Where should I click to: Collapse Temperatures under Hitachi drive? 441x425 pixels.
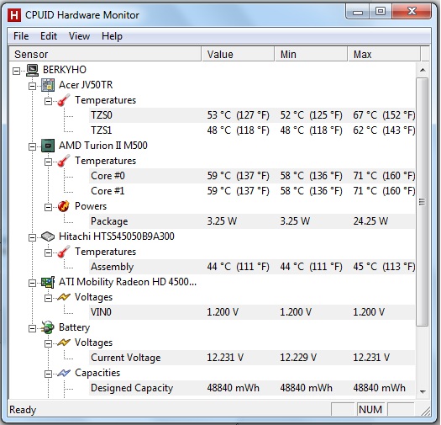coord(48,252)
